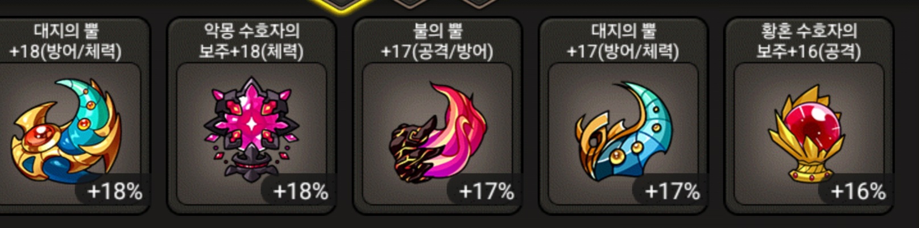919x228 pixels.
Task: Tap the +18% badge on the Earth Horn
Action: tap(114, 192)
